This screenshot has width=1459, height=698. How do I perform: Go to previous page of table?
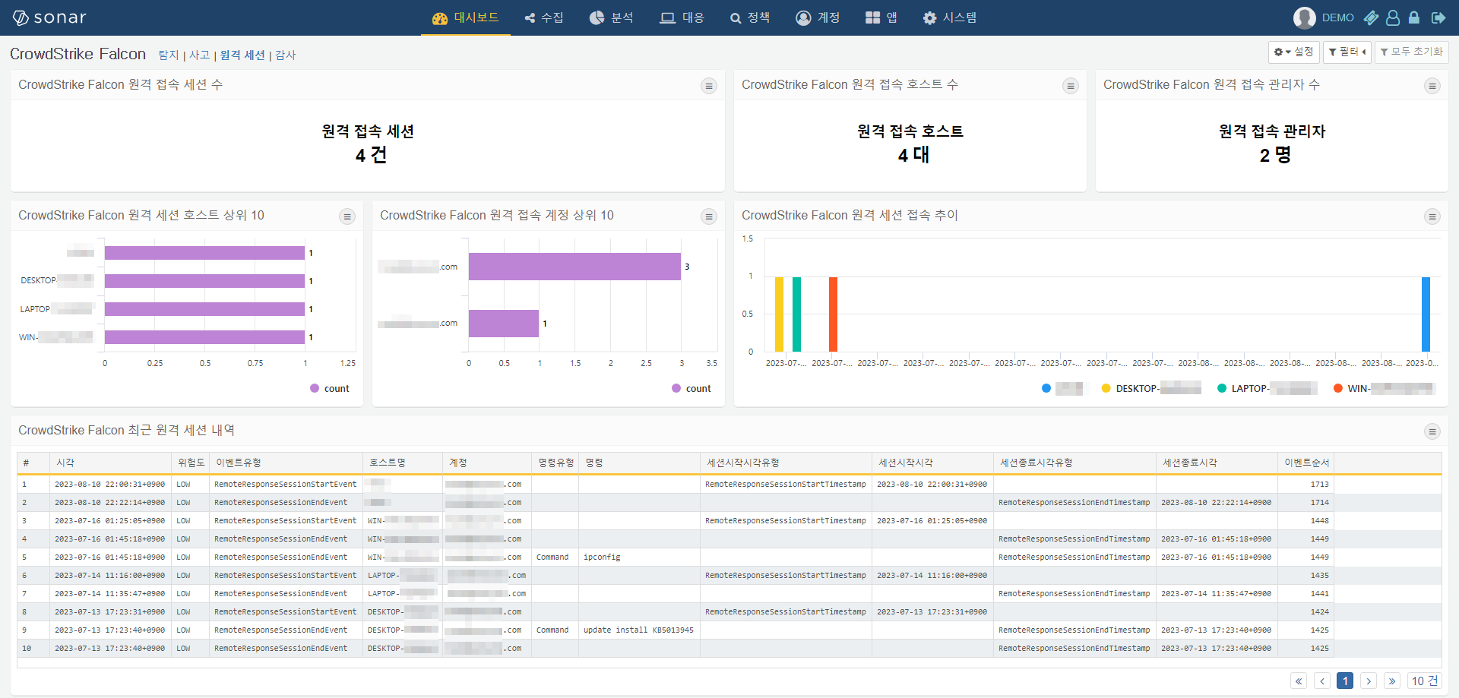(1322, 681)
